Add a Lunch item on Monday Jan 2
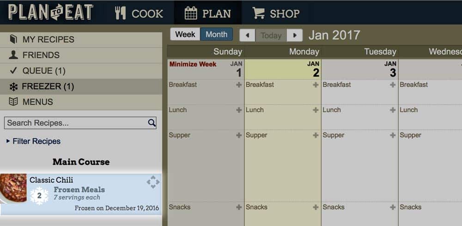This screenshot has height=226, width=462. point(316,110)
